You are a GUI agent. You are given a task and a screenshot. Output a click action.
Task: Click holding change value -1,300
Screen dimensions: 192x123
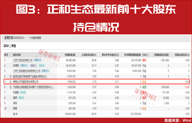[x=166, y=103]
